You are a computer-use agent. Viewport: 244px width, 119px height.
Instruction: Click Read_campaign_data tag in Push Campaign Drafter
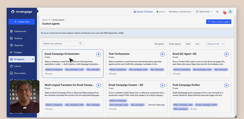(x=183, y=105)
